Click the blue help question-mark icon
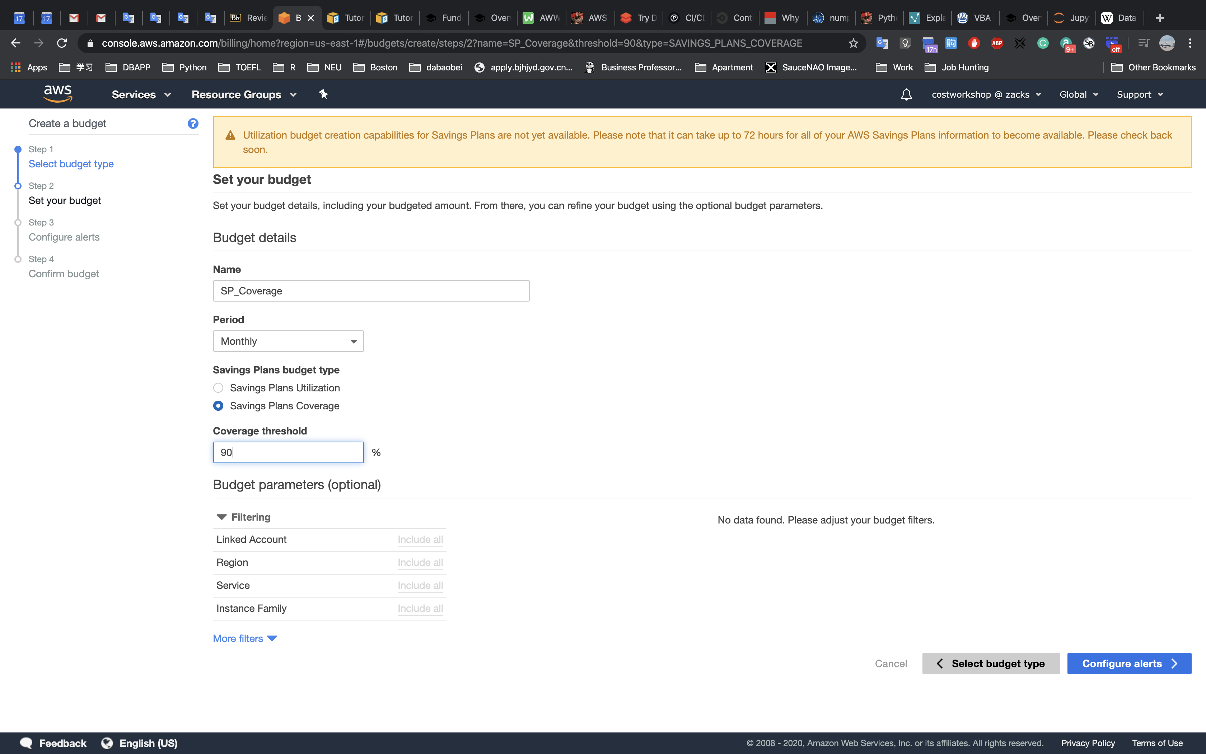This screenshot has height=754, width=1206. click(x=193, y=124)
